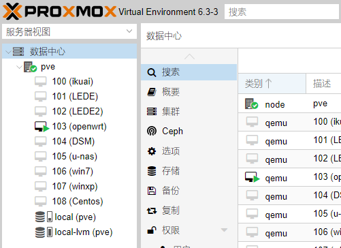Open the 备份 backup menu item
Screen dimensions: 341x248
click(189, 191)
